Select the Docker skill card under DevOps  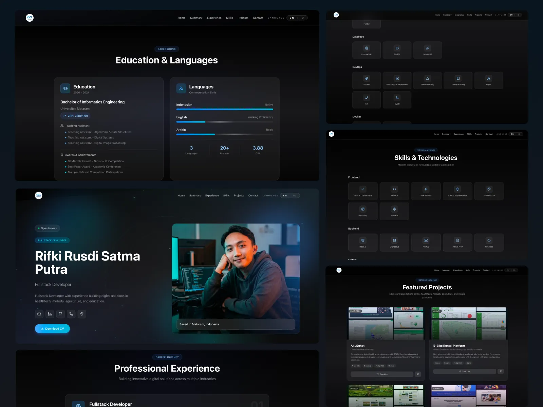click(x=367, y=80)
